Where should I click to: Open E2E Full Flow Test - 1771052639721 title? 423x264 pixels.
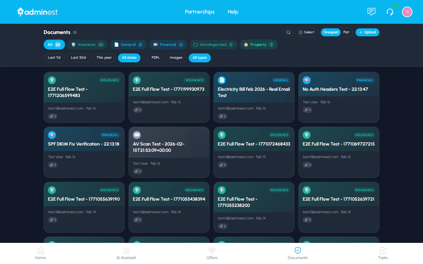click(x=338, y=199)
